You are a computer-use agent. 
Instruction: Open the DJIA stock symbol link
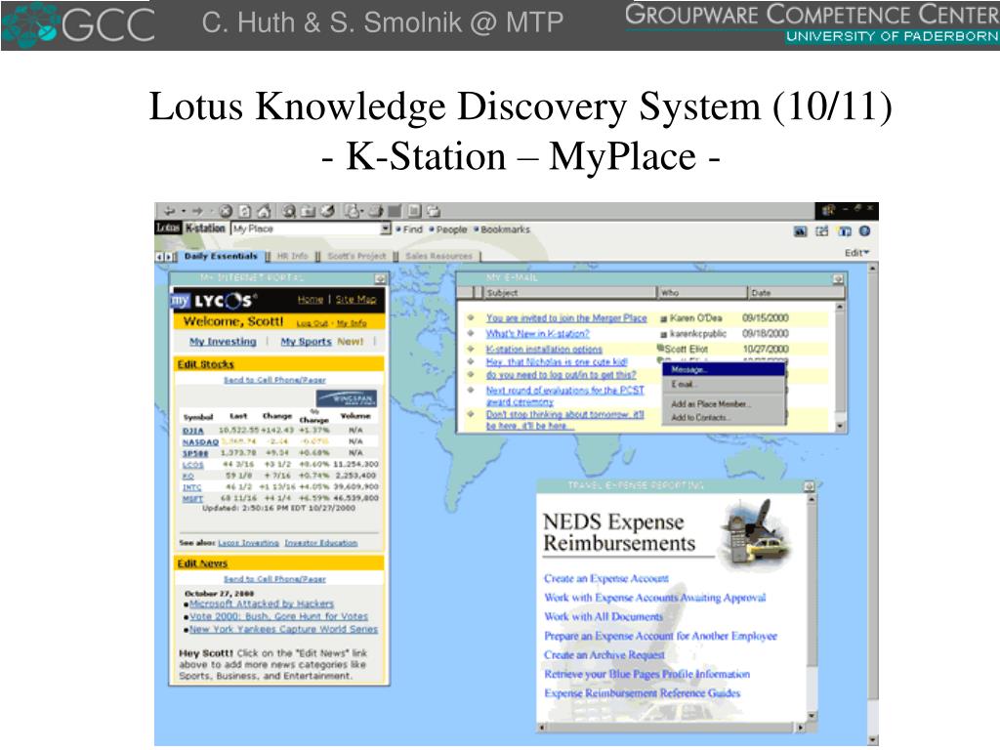click(192, 431)
